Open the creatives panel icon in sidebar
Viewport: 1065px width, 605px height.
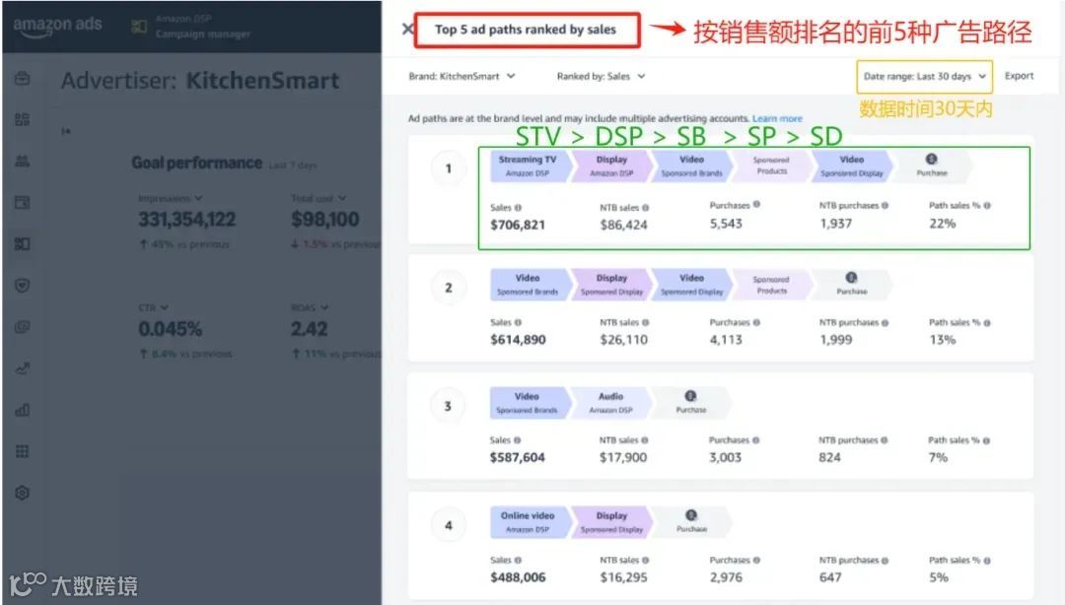(23, 243)
